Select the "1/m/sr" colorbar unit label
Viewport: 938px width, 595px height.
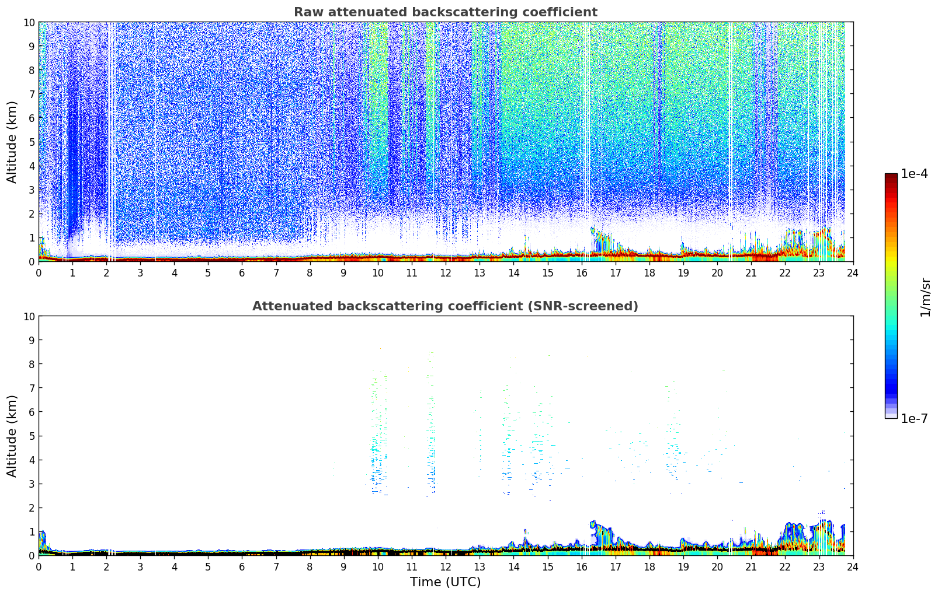coord(925,296)
